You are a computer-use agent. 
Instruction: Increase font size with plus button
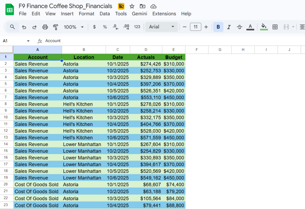pyautogui.click(x=206, y=27)
